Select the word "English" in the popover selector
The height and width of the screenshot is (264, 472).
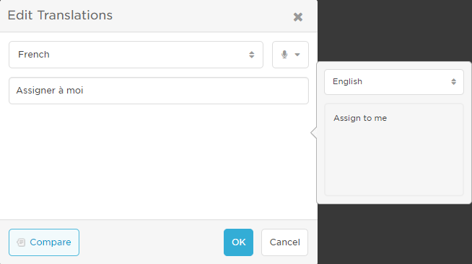(347, 81)
